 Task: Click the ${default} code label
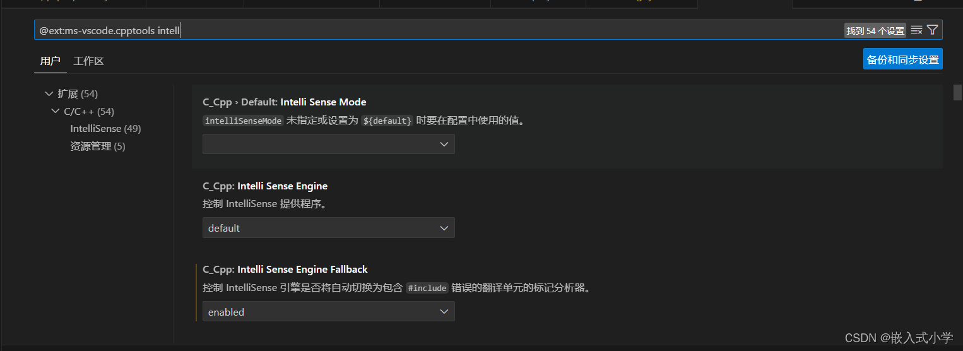coord(387,121)
